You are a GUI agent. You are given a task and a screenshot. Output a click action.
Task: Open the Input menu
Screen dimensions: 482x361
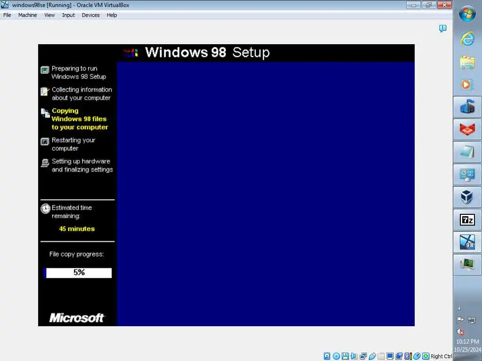pyautogui.click(x=68, y=15)
